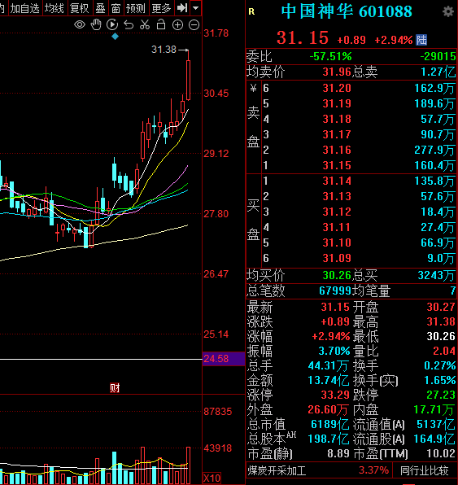Click the 31.38 high price label on chart

pos(164,50)
